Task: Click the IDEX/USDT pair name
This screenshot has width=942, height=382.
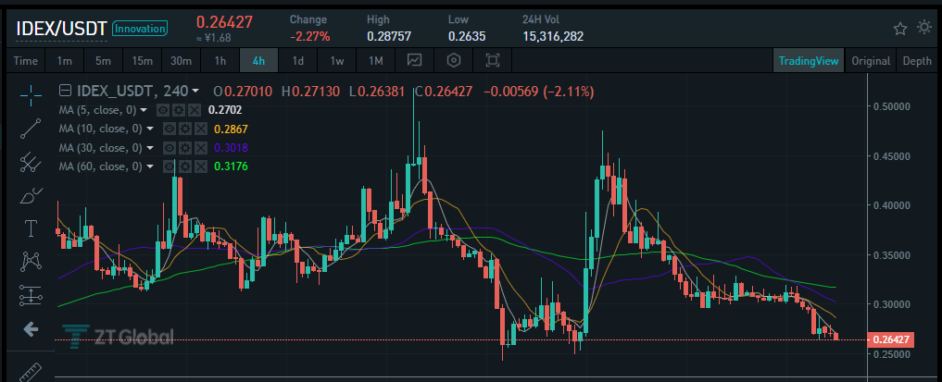Action: (61, 28)
